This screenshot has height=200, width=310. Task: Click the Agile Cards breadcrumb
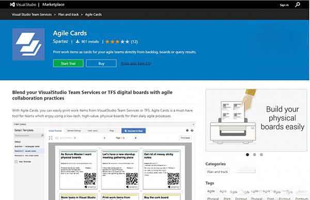click(94, 14)
